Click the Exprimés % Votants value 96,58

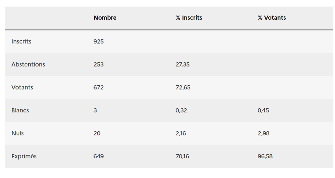(x=265, y=156)
